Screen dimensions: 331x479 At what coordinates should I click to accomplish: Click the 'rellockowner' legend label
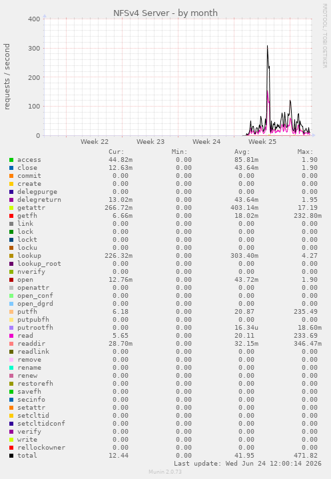41,448
